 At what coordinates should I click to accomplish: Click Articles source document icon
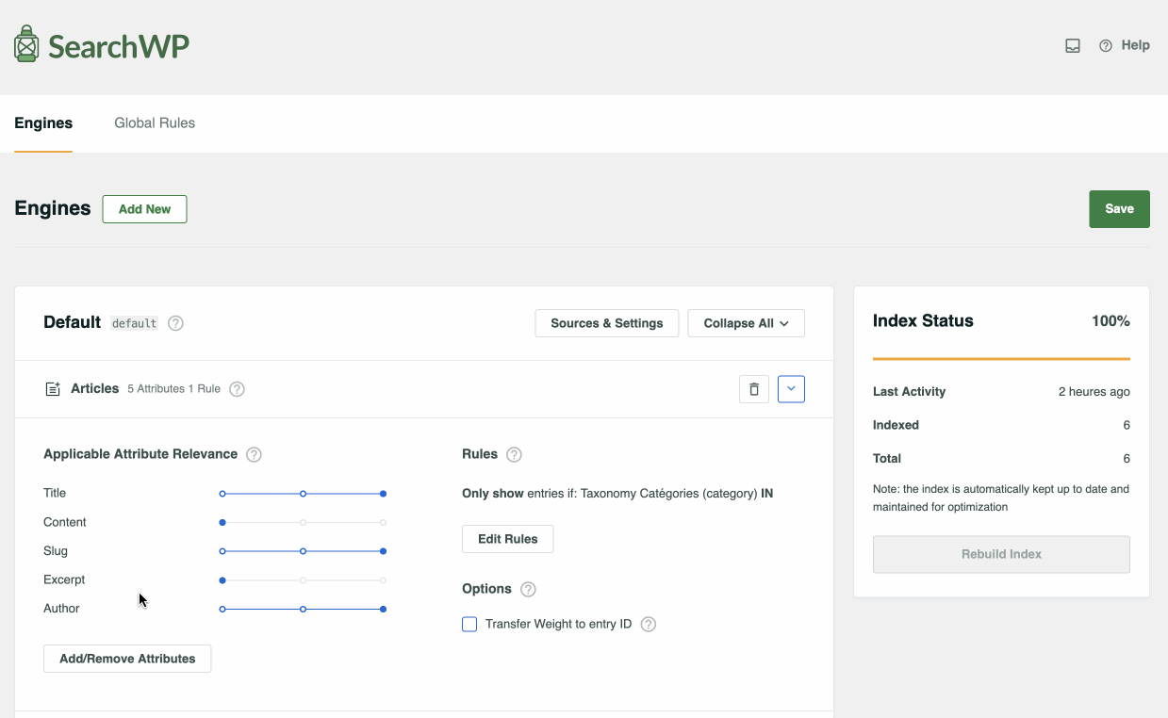[53, 388]
